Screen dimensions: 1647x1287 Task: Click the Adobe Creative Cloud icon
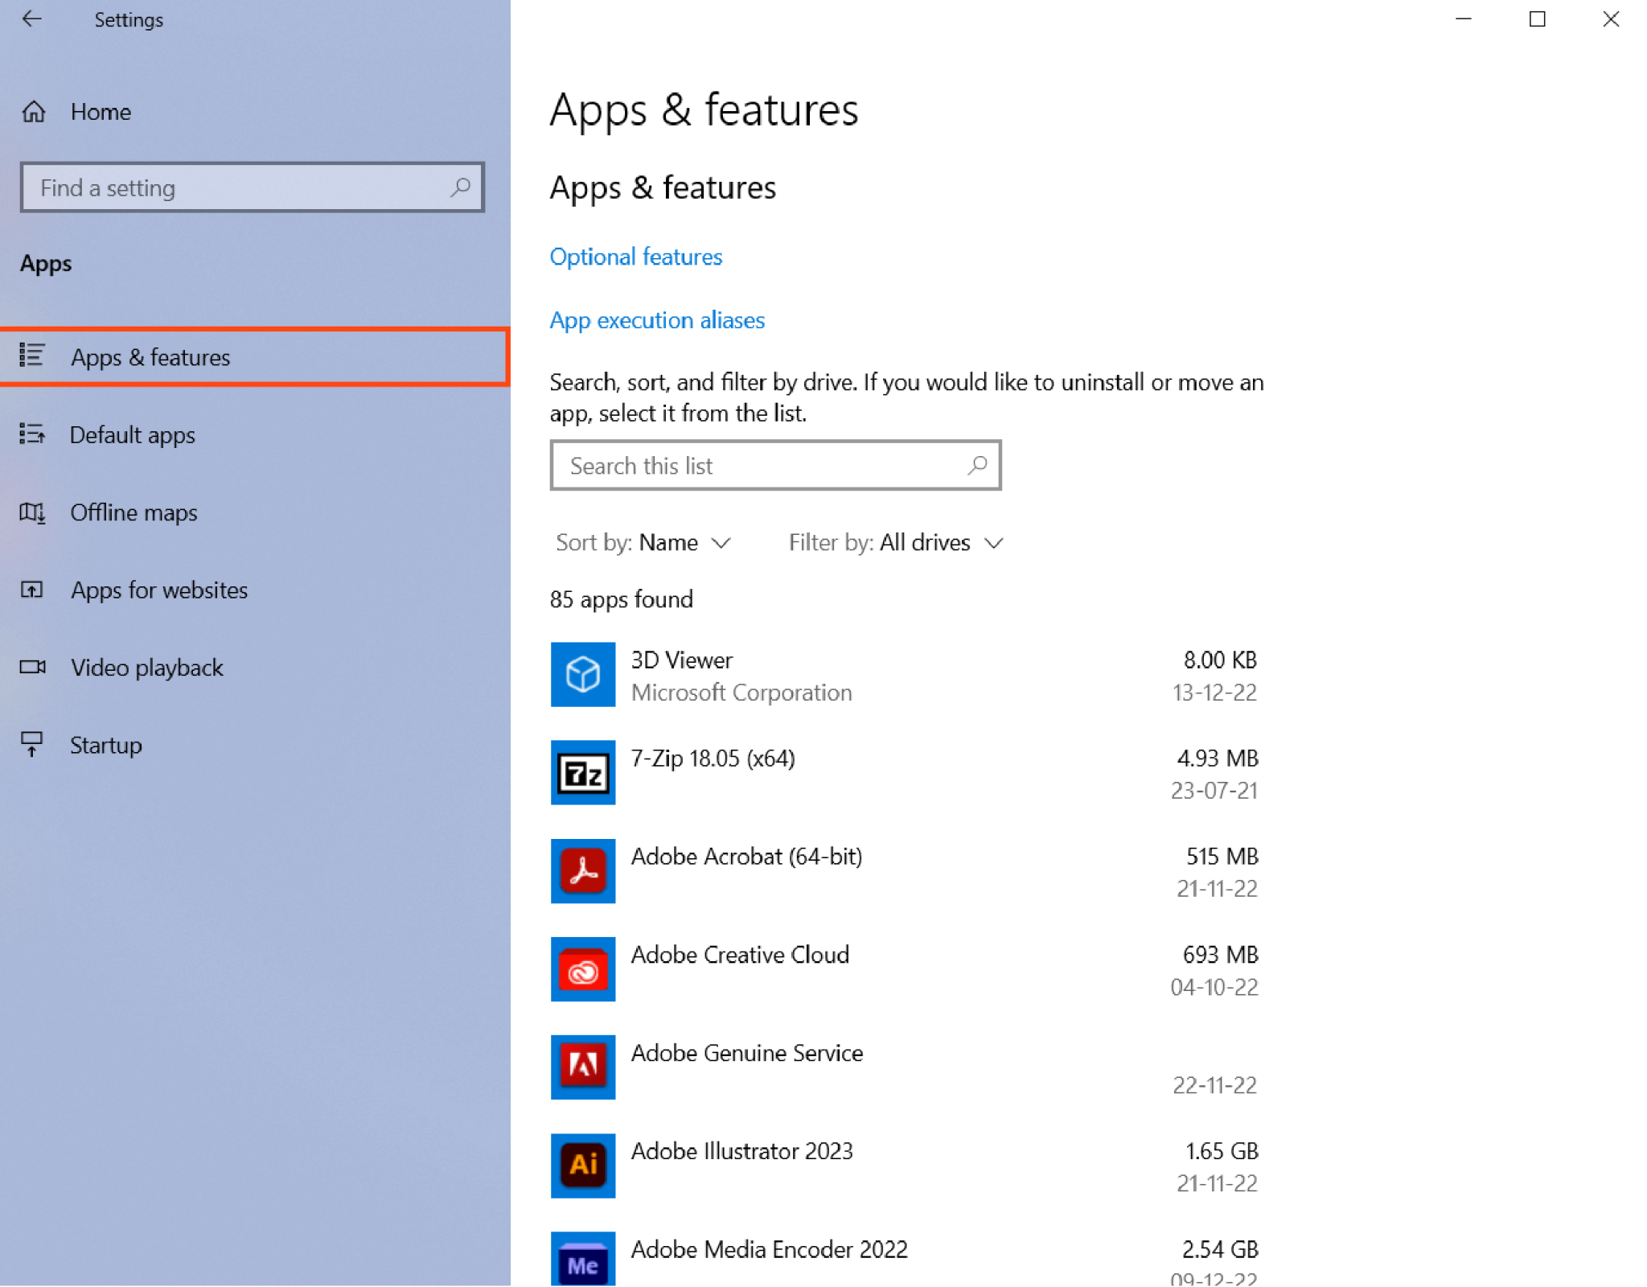coord(582,969)
